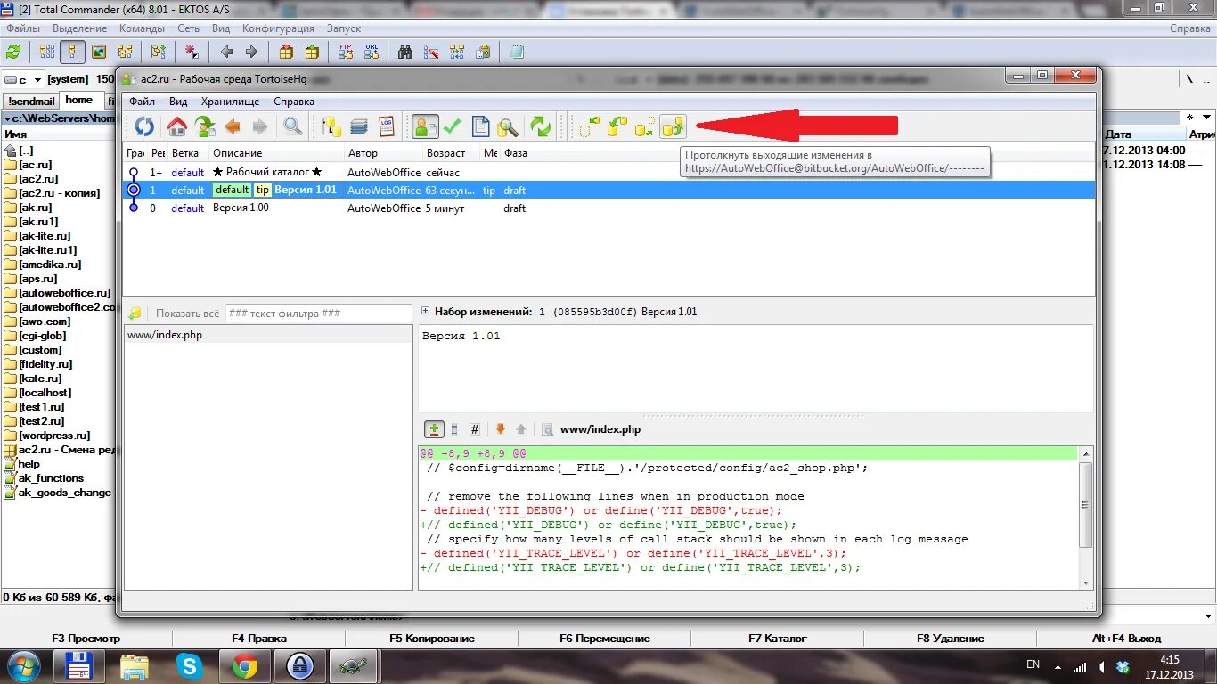1217x684 pixels.
Task: Click F5 Копирование button
Action: [432, 638]
